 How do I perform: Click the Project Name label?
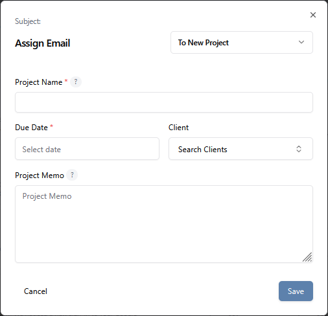[x=39, y=82]
